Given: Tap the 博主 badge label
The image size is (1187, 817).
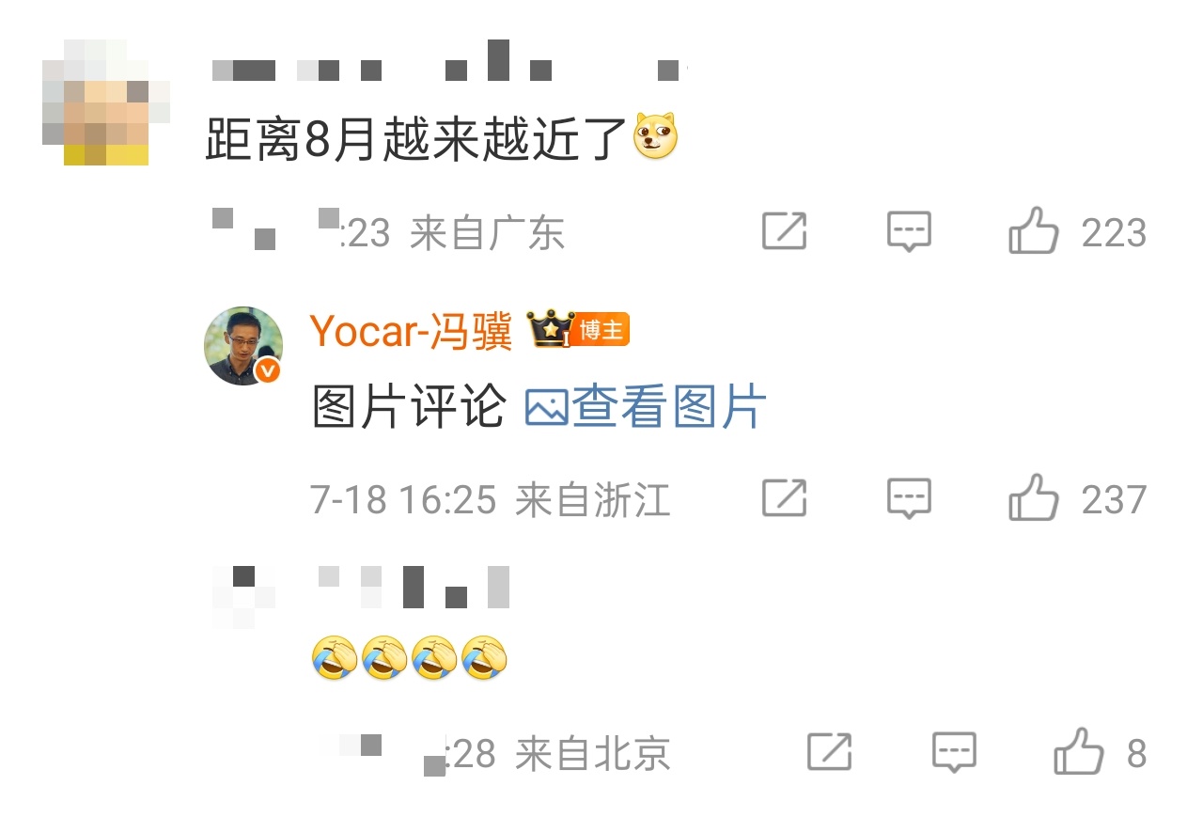Looking at the screenshot, I should [x=601, y=330].
